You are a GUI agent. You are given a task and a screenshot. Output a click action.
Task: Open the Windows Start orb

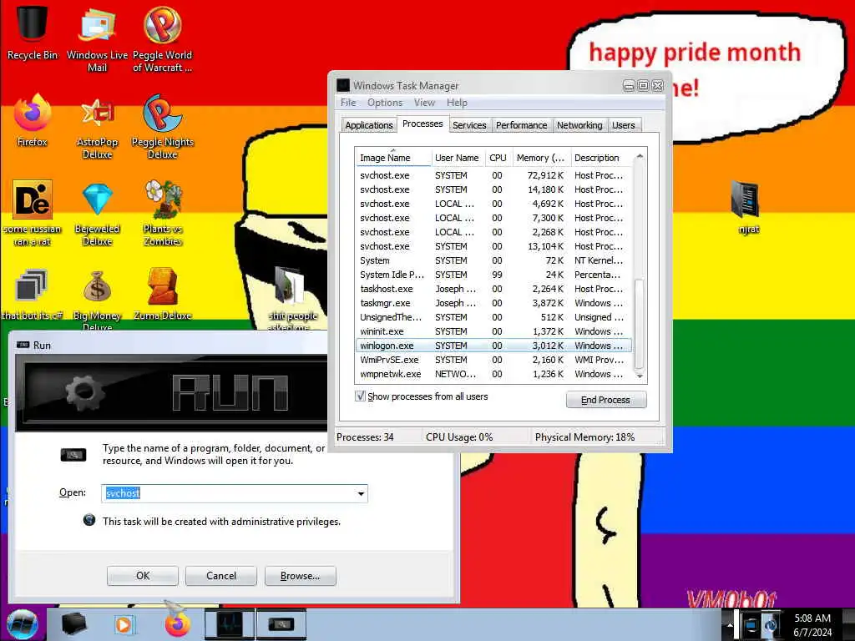coord(23,624)
